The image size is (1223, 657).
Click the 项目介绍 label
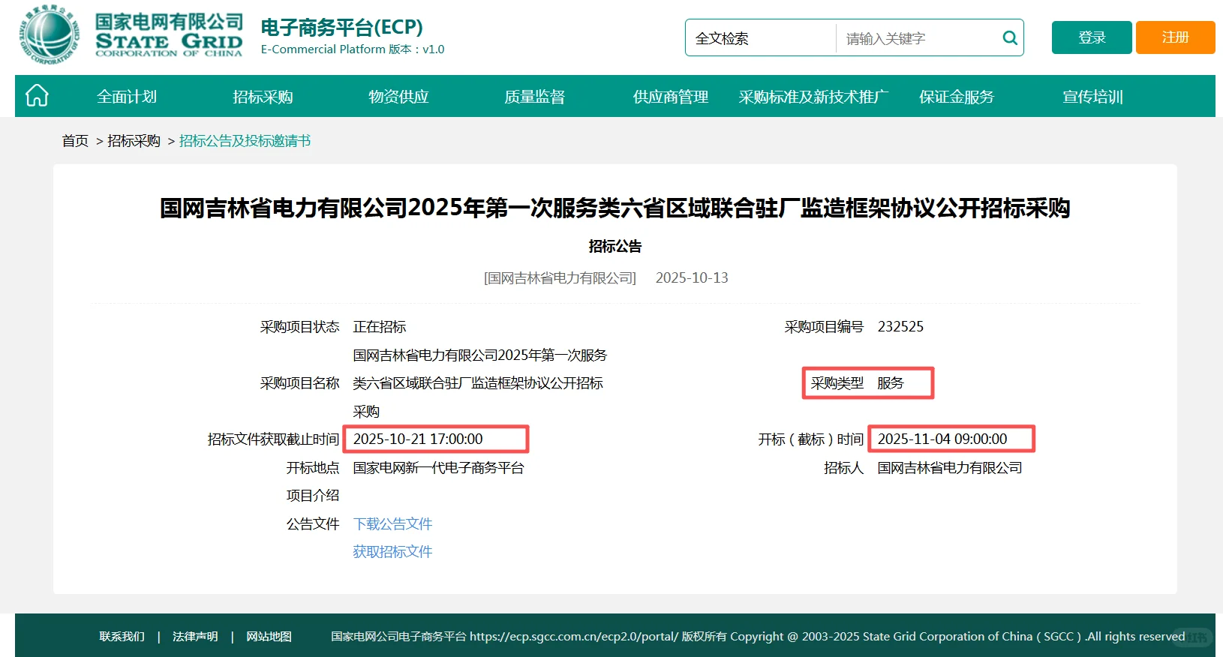click(313, 496)
